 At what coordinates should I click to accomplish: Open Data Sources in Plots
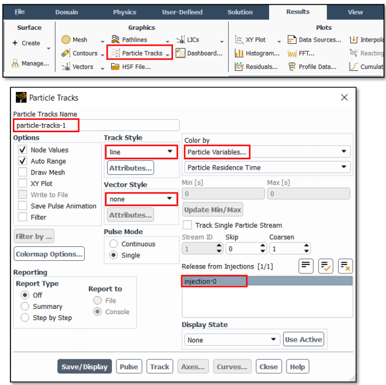[315, 40]
